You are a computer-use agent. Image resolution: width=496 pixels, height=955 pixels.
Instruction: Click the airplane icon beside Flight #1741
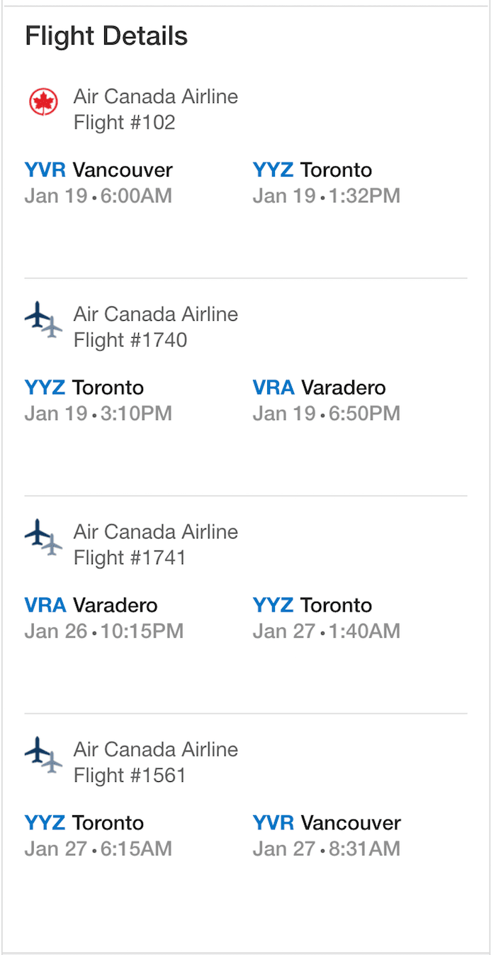[43, 538]
